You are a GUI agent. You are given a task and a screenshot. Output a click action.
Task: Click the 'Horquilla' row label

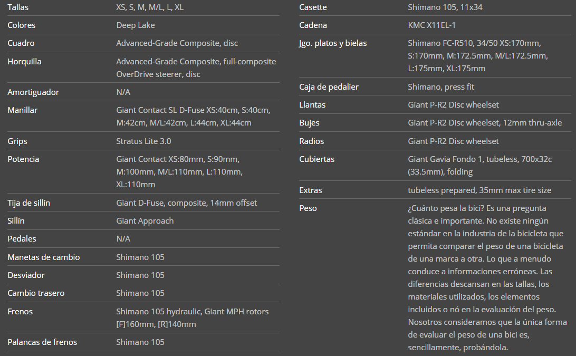point(24,62)
